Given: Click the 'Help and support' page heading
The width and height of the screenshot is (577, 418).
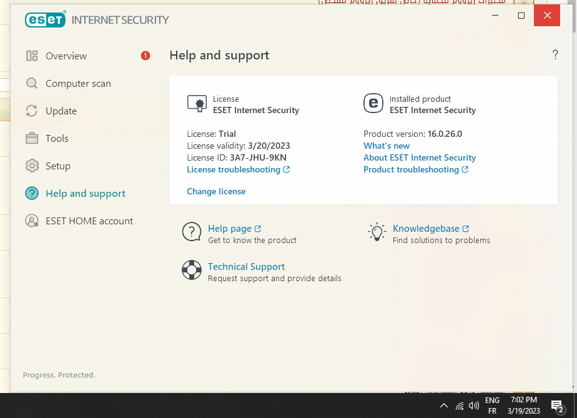Looking at the screenshot, I should [219, 55].
